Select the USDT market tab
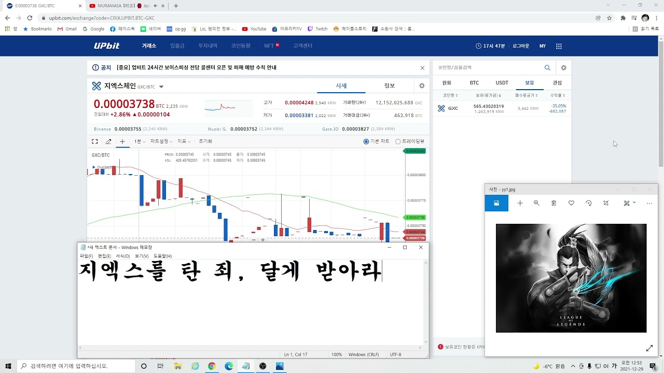664x373 pixels. 502,83
